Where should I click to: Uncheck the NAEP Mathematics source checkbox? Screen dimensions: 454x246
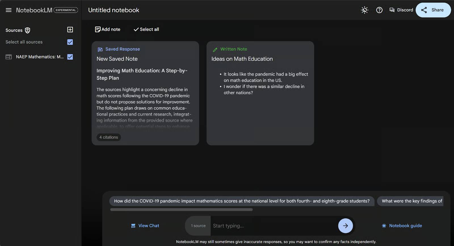[70, 57]
